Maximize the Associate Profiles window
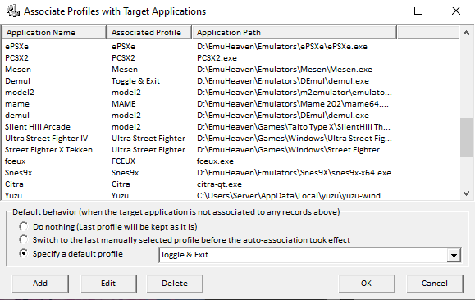 pyautogui.click(x=418, y=11)
